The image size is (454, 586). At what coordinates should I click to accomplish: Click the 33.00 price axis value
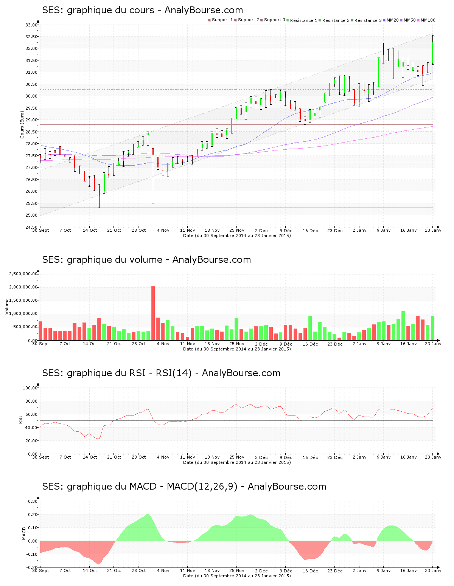click(x=31, y=25)
